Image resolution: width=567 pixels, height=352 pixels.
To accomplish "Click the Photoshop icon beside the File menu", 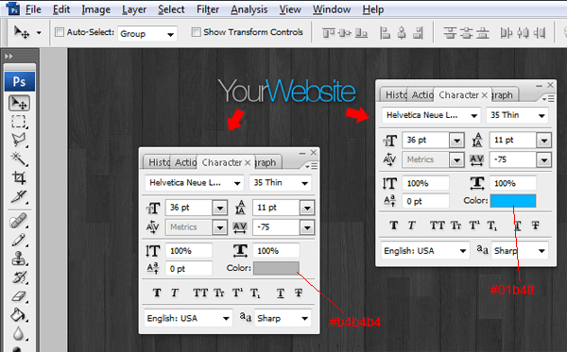I will pyautogui.click(x=13, y=8).
